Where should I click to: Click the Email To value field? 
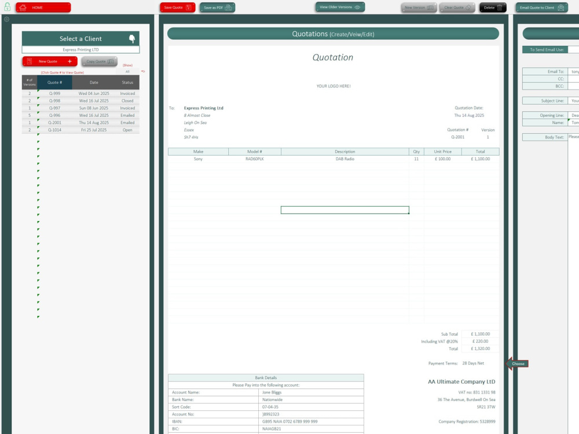click(573, 72)
